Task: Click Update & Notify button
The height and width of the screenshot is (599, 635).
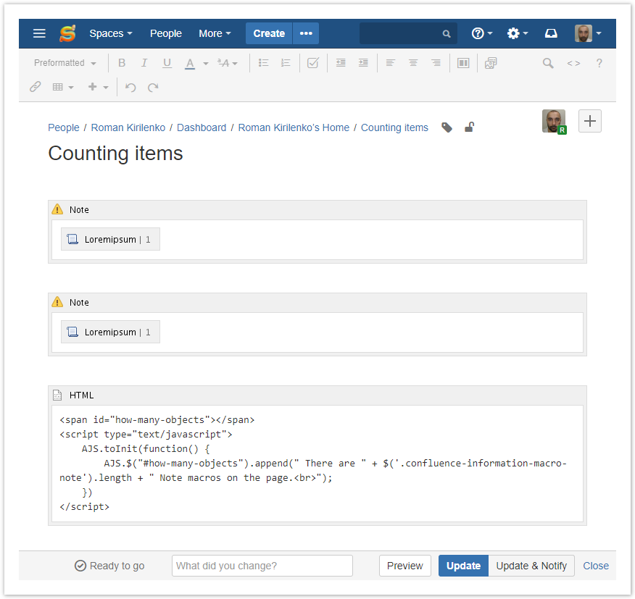Action: pos(531,566)
